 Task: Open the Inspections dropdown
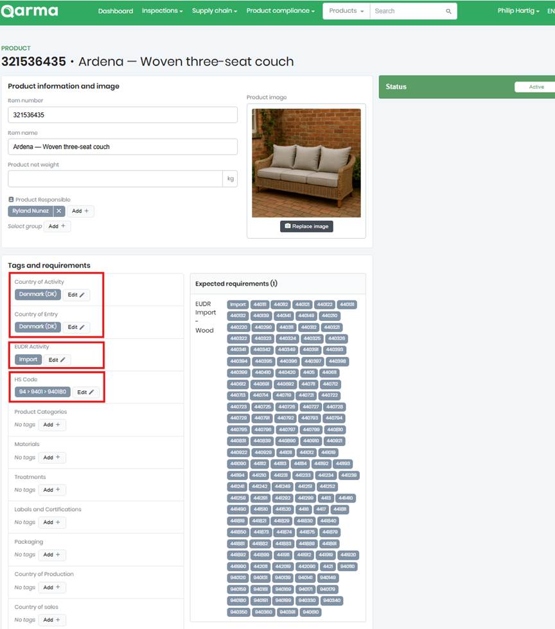tap(161, 11)
